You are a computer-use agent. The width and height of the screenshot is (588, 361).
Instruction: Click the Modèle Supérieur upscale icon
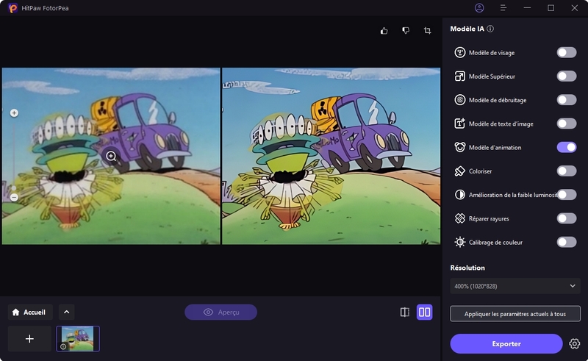pyautogui.click(x=460, y=76)
